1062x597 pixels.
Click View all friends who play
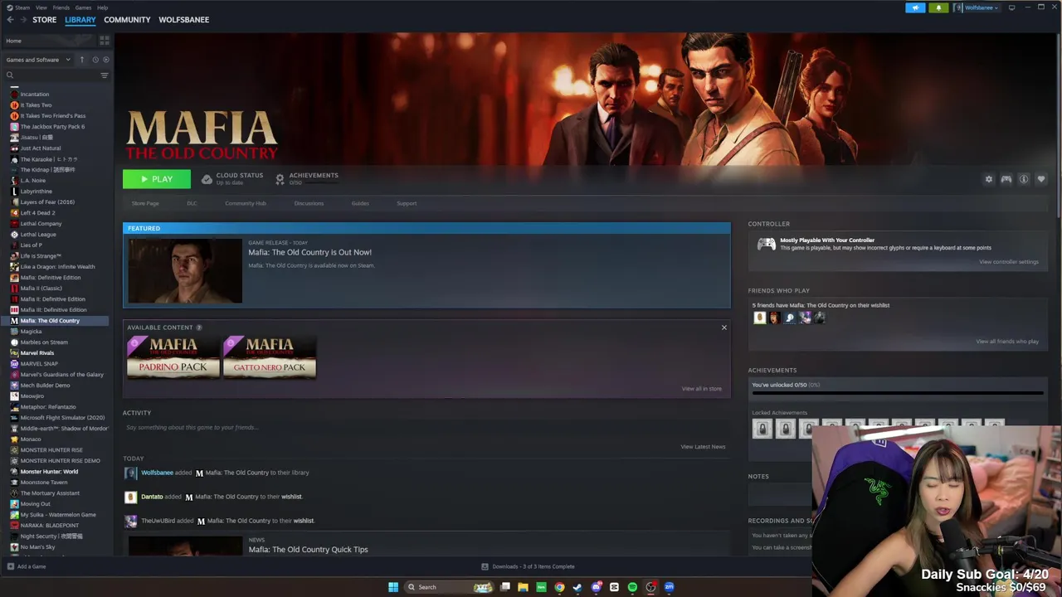tap(1007, 342)
